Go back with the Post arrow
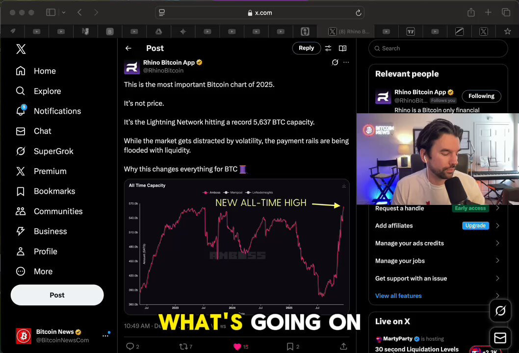The height and width of the screenshot is (353, 519). tap(129, 49)
